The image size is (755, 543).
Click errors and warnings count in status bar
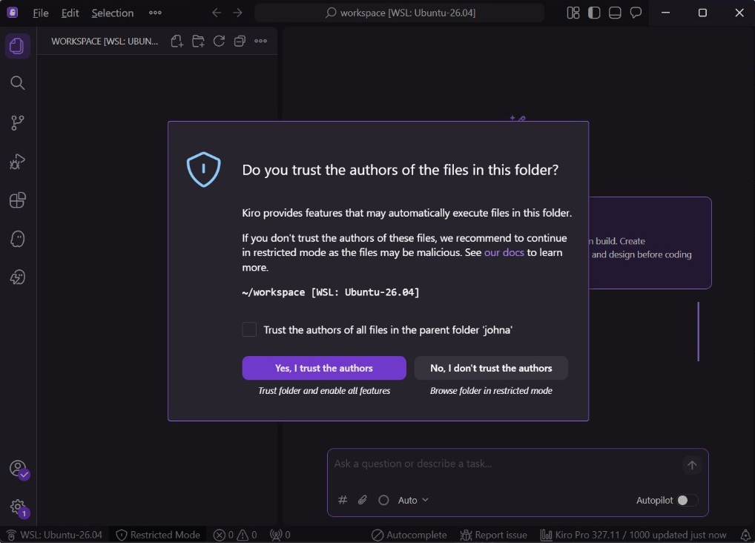[x=235, y=535]
